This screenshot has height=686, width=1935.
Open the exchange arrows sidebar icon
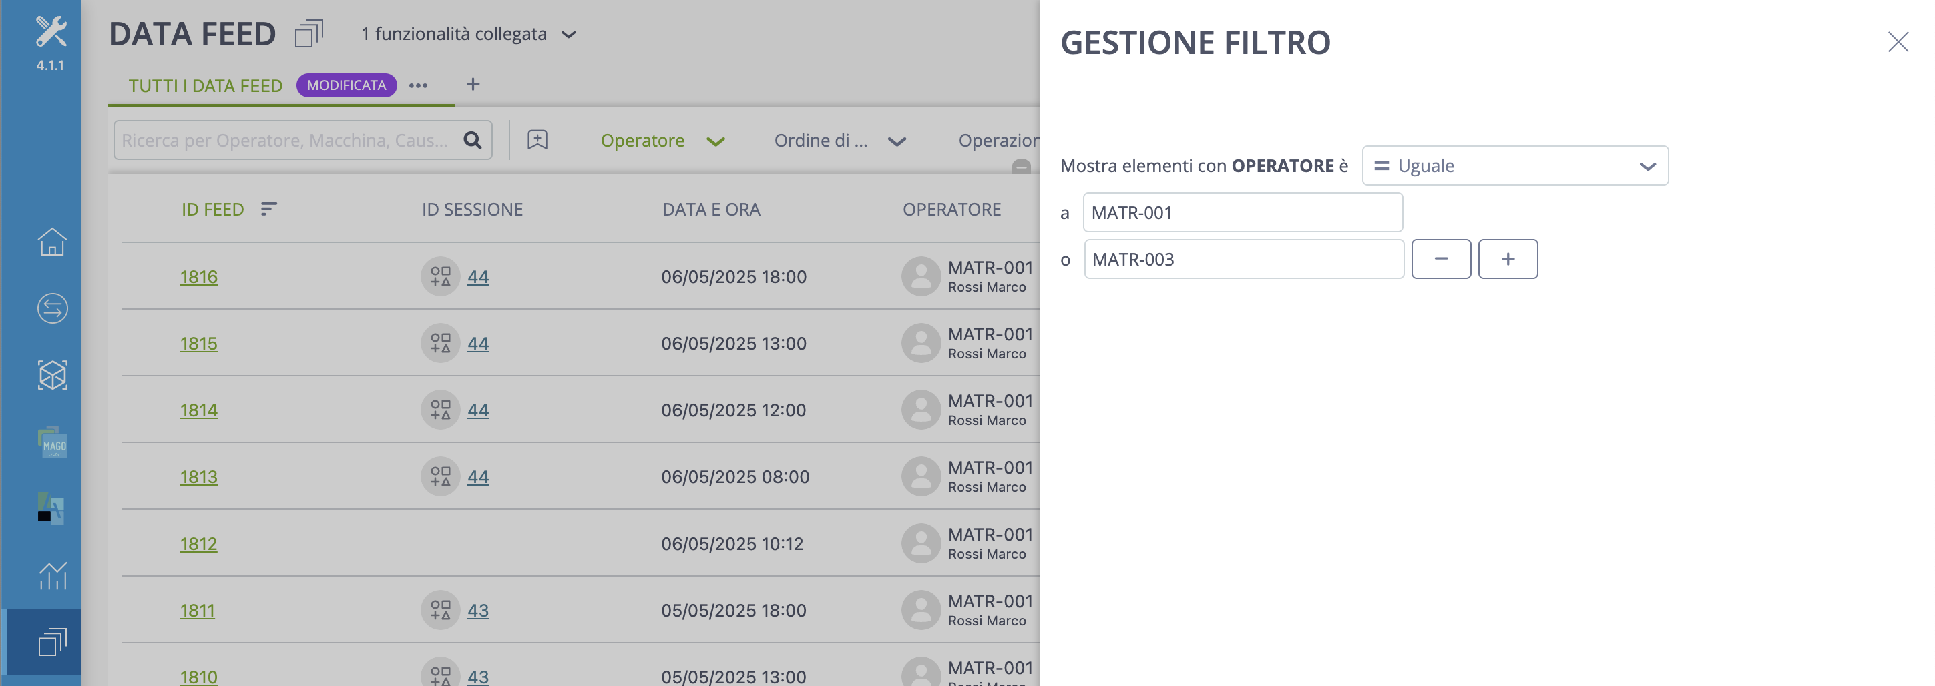point(52,308)
